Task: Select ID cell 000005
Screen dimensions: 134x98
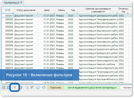Action: pos(8,31)
